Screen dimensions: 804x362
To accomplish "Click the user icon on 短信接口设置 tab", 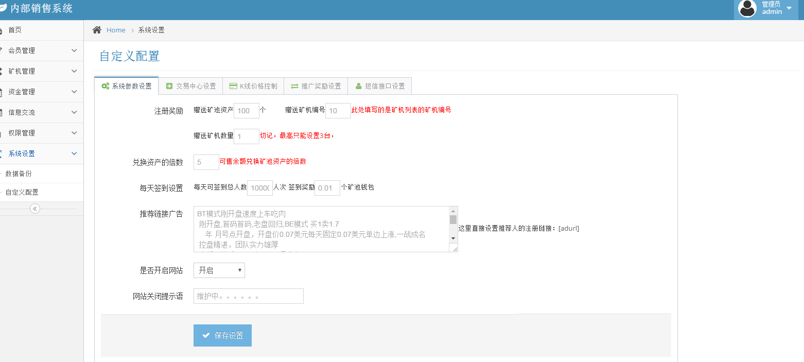I will [x=358, y=86].
